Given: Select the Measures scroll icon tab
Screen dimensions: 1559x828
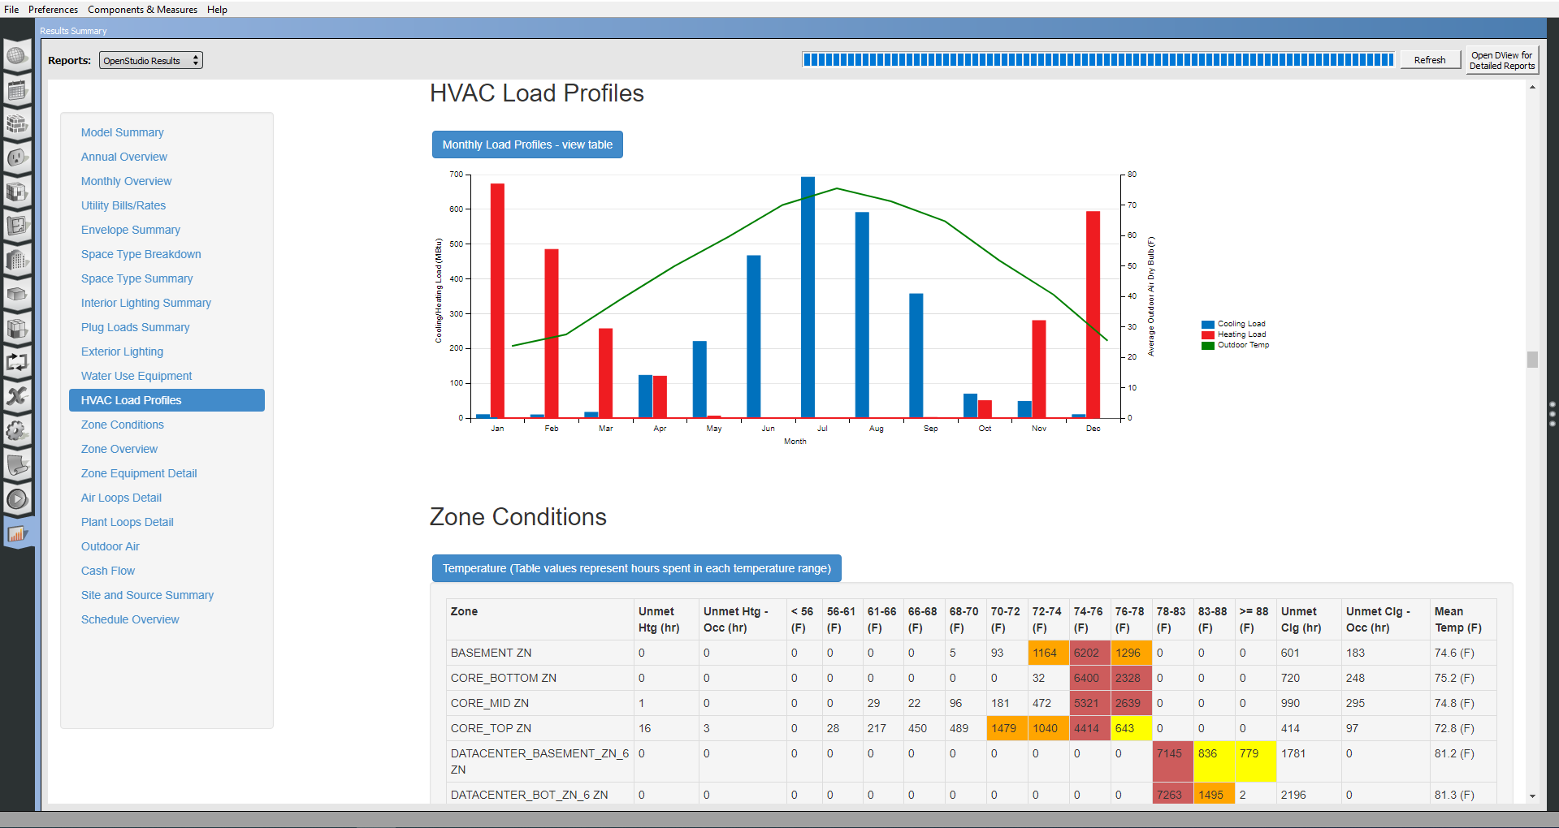Looking at the screenshot, I should click(17, 465).
